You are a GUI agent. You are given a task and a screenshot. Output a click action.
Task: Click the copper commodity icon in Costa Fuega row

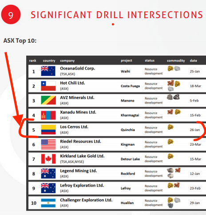point(170,83)
